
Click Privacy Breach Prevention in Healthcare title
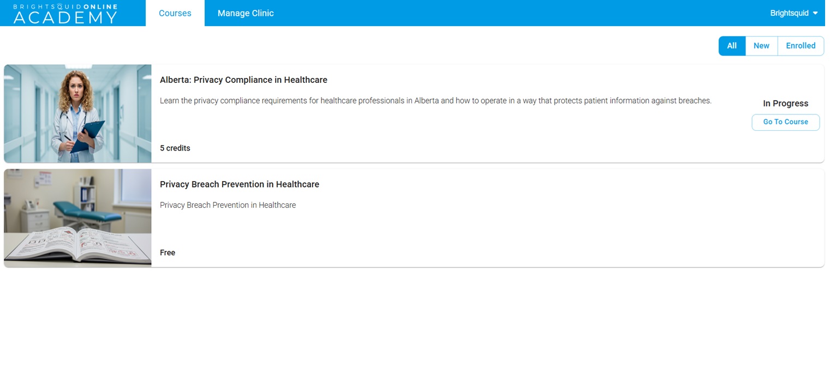pos(240,184)
